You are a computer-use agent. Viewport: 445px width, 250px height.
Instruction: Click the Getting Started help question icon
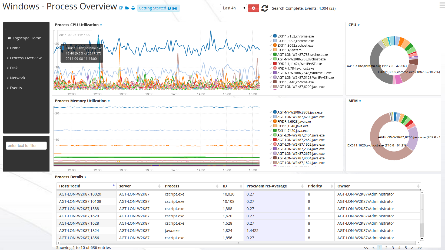pos(169,8)
